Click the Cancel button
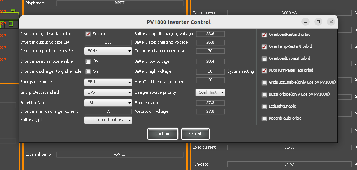 [x=195, y=134]
